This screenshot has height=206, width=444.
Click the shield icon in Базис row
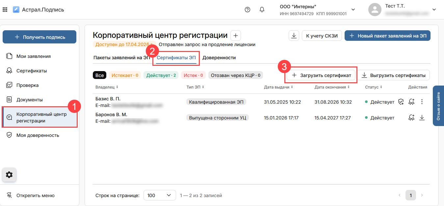(401, 102)
